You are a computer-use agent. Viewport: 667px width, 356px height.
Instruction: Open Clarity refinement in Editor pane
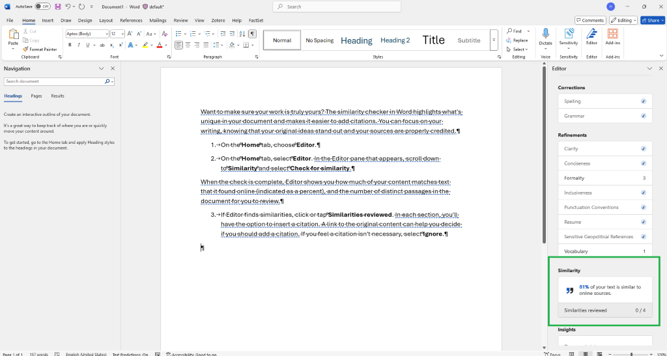604,149
